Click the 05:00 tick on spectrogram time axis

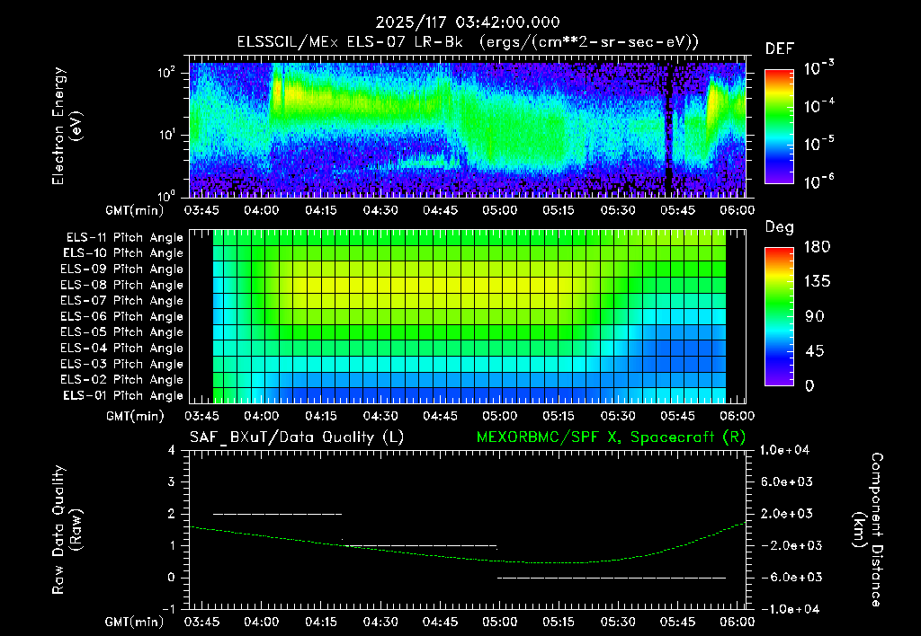click(500, 210)
